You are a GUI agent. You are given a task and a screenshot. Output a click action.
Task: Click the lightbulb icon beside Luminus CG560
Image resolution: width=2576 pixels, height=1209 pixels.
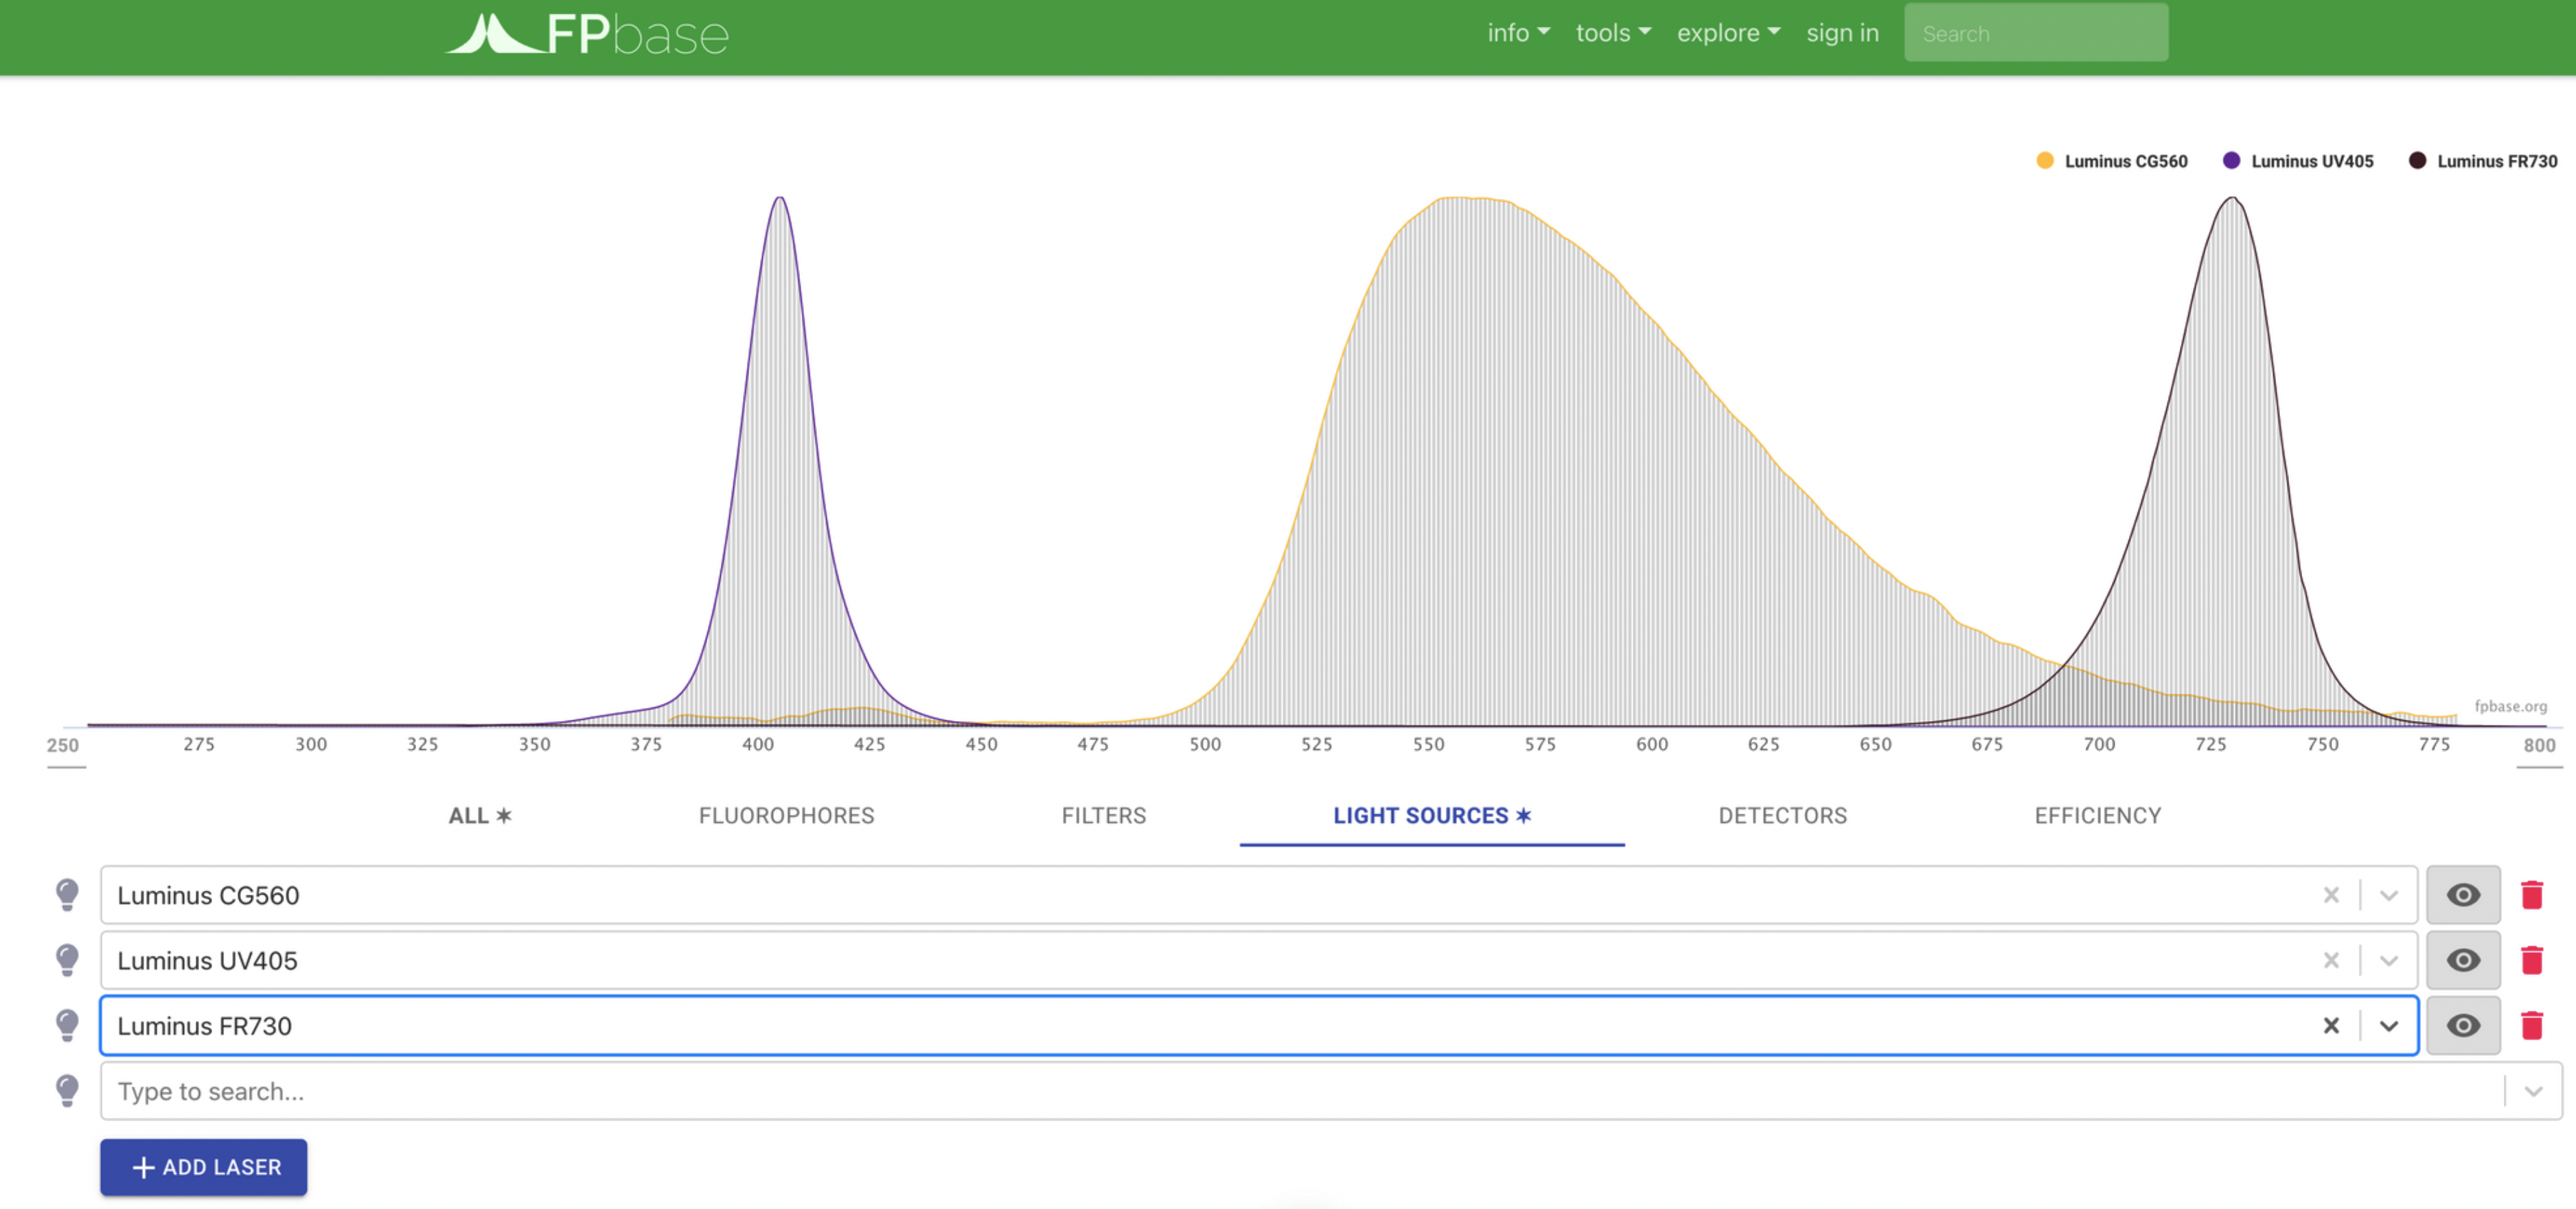pos(67,894)
